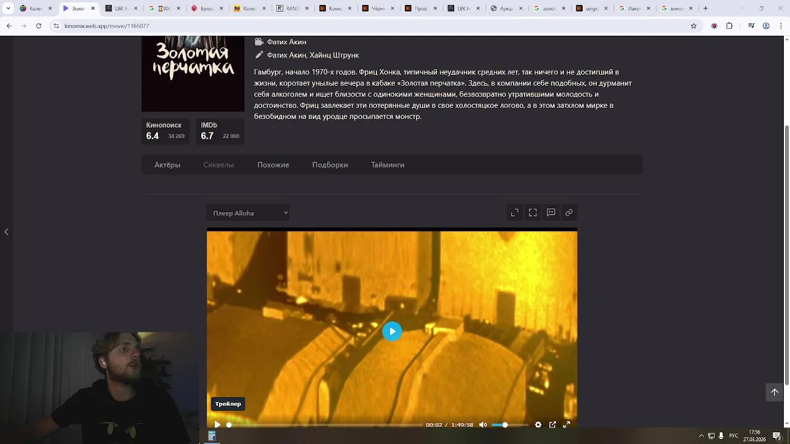Image resolution: width=790 pixels, height=444 pixels.
Task: Click the Золотая перчатка movie poster
Action: pos(193,74)
